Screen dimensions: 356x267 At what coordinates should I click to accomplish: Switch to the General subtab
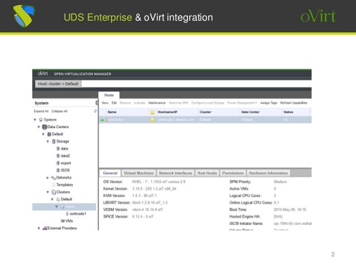coord(110,173)
